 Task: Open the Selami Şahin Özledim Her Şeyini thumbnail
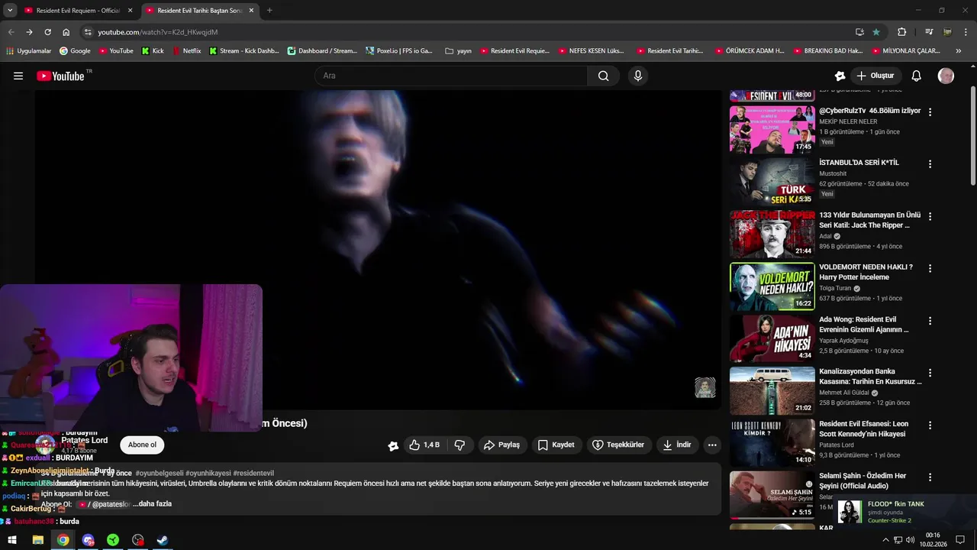pyautogui.click(x=772, y=494)
